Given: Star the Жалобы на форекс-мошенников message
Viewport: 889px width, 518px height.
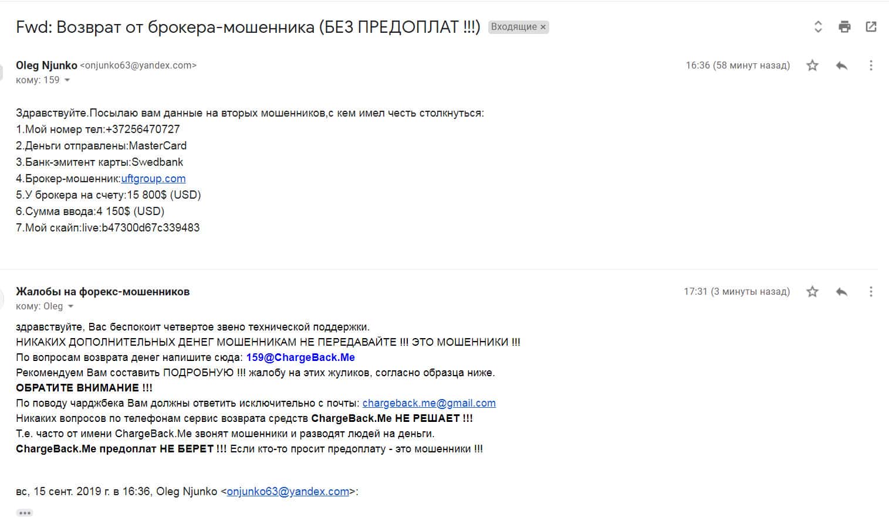Looking at the screenshot, I should coord(812,291).
